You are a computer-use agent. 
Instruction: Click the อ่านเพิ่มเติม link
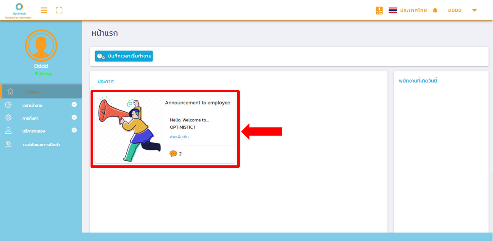click(x=179, y=137)
